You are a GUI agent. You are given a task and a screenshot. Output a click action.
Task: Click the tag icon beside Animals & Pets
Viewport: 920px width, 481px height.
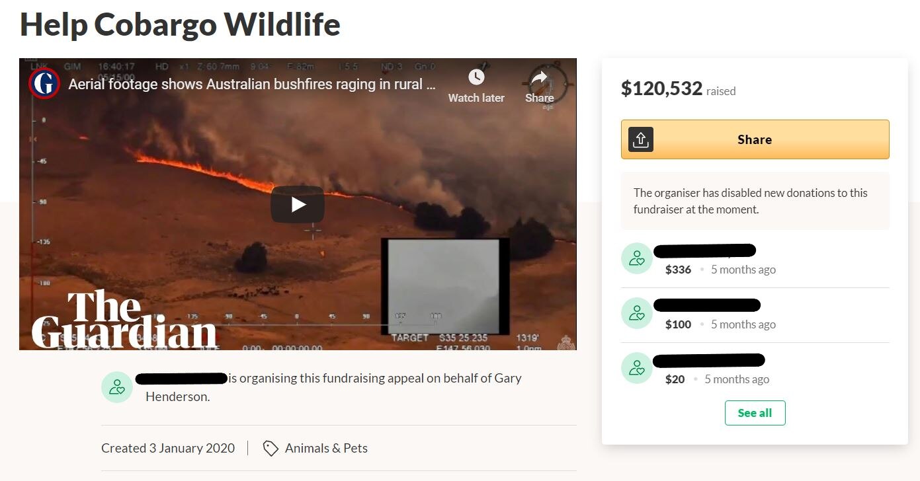[x=271, y=448]
